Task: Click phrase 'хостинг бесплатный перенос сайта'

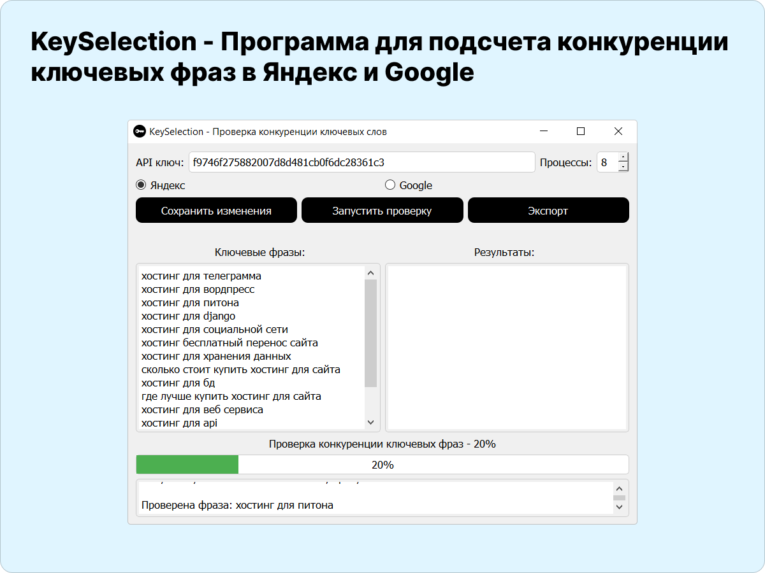Action: [x=229, y=343]
